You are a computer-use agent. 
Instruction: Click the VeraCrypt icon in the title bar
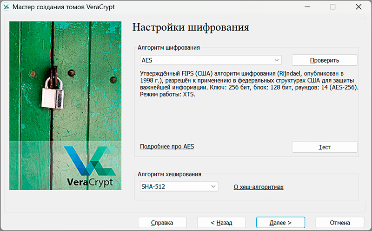[x=7, y=7]
